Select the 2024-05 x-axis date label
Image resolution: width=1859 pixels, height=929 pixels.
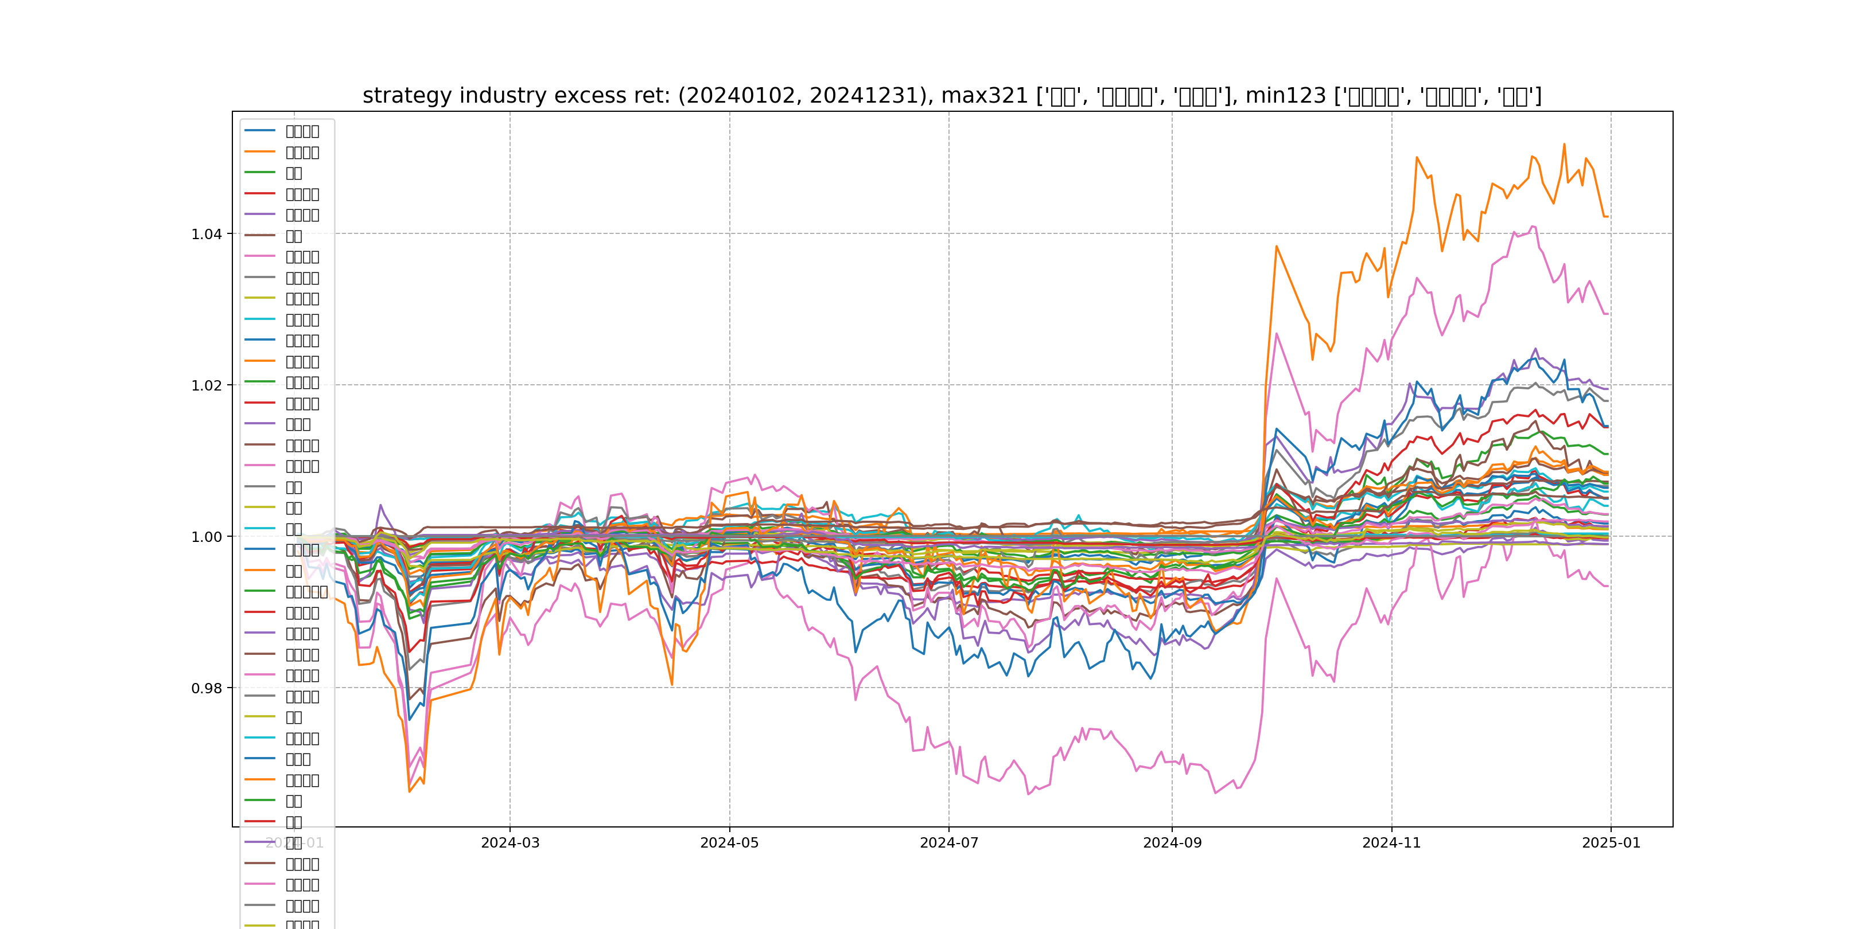pyautogui.click(x=729, y=842)
